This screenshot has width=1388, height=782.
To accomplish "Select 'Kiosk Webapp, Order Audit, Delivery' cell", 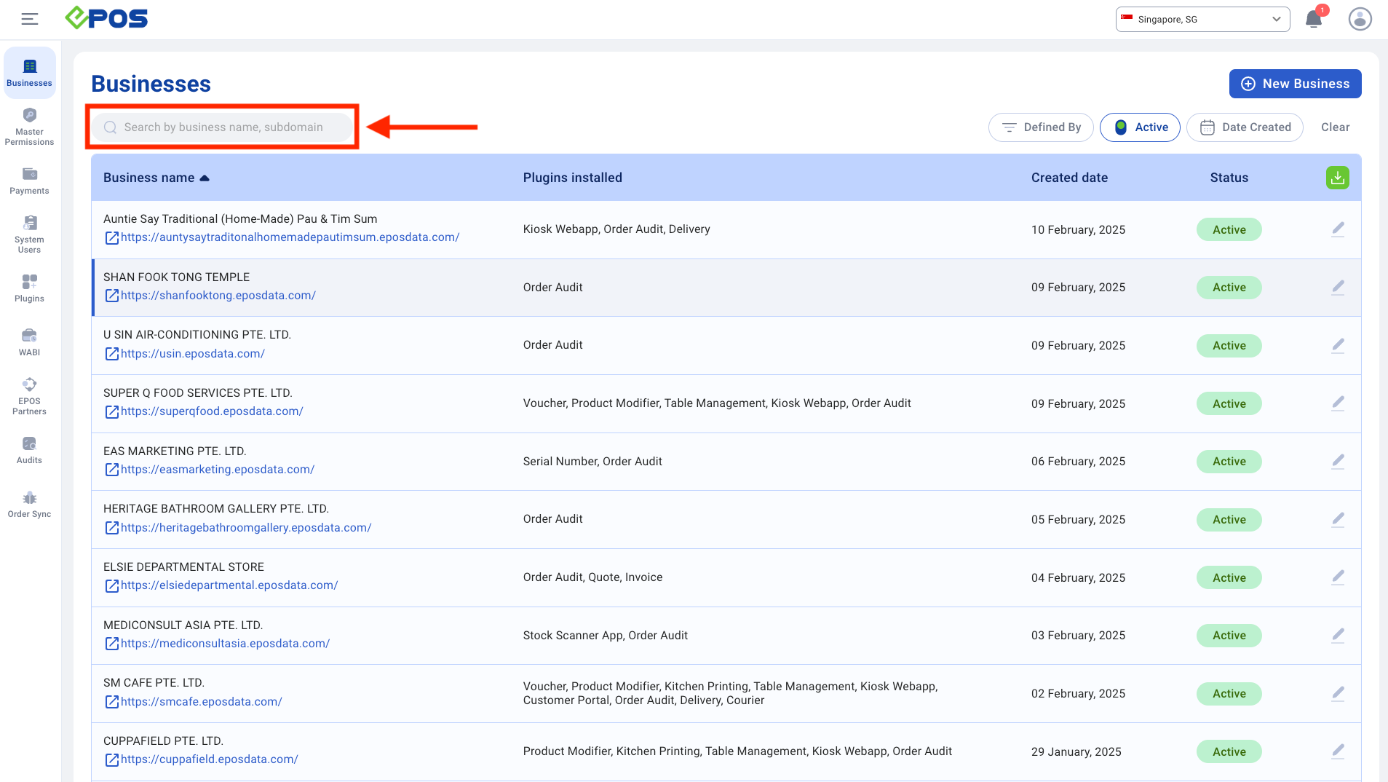I will point(616,229).
